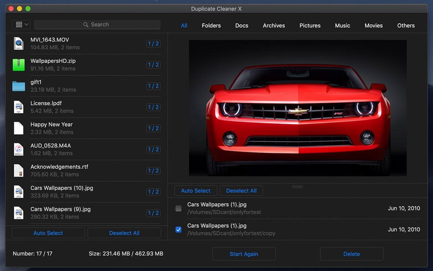This screenshot has width=433, height=271.
Task: Switch to the All filter tab
Action: point(184,26)
